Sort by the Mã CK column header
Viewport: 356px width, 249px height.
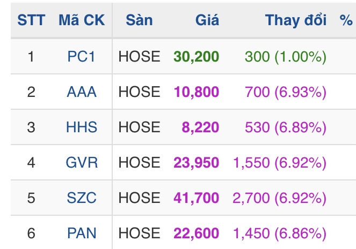(x=82, y=20)
